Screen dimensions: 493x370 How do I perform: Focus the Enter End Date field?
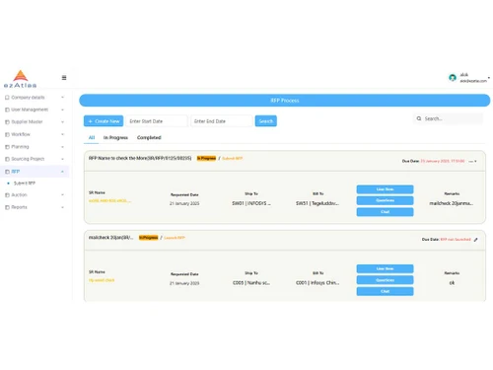[222, 121]
